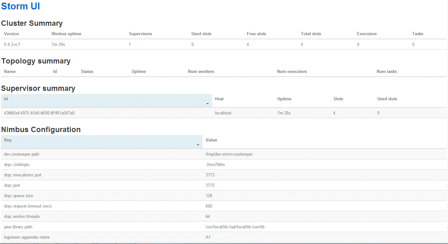Sort topologies by Num tasks header
Screen dimensions: 448x244
pos(387,71)
